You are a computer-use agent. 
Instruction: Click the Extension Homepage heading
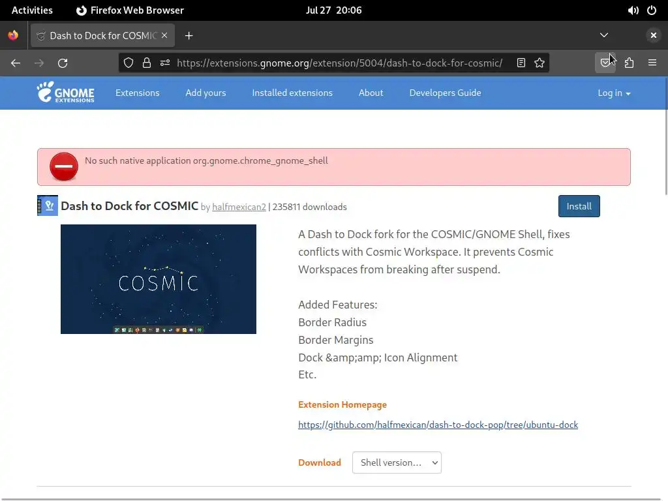[342, 404]
